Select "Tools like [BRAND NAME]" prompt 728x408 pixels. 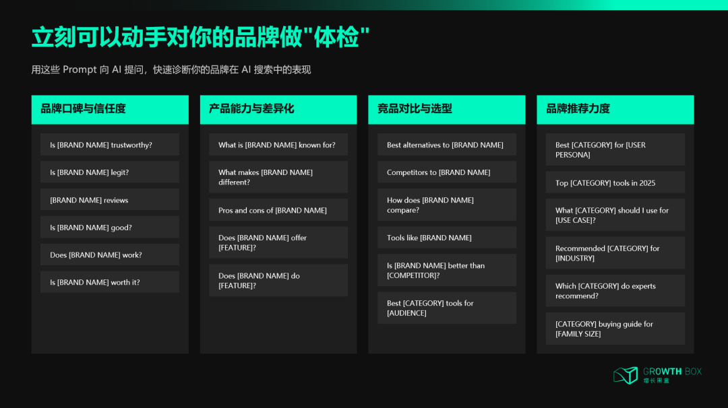446,237
